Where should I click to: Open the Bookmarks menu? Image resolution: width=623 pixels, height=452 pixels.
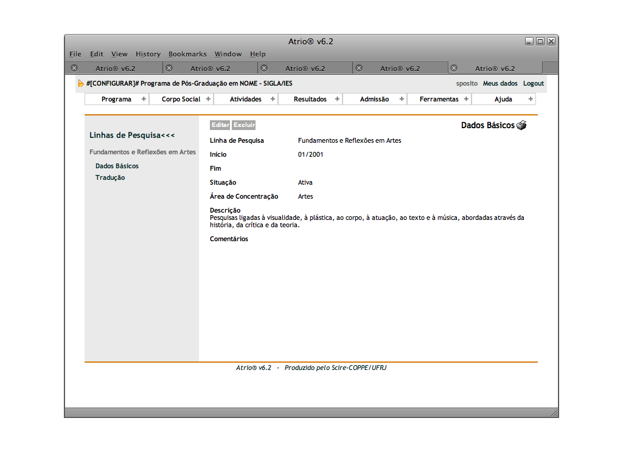(187, 54)
